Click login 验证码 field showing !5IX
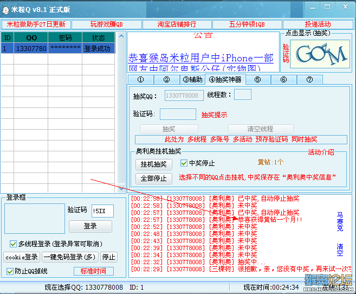The height and width of the screenshot is (294, 356). [102, 211]
